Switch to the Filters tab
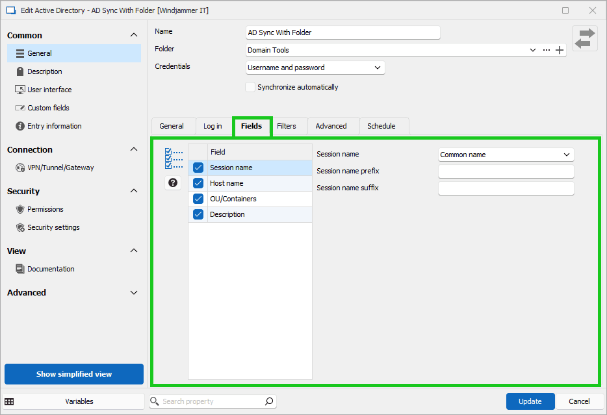The width and height of the screenshot is (607, 415). (286, 126)
